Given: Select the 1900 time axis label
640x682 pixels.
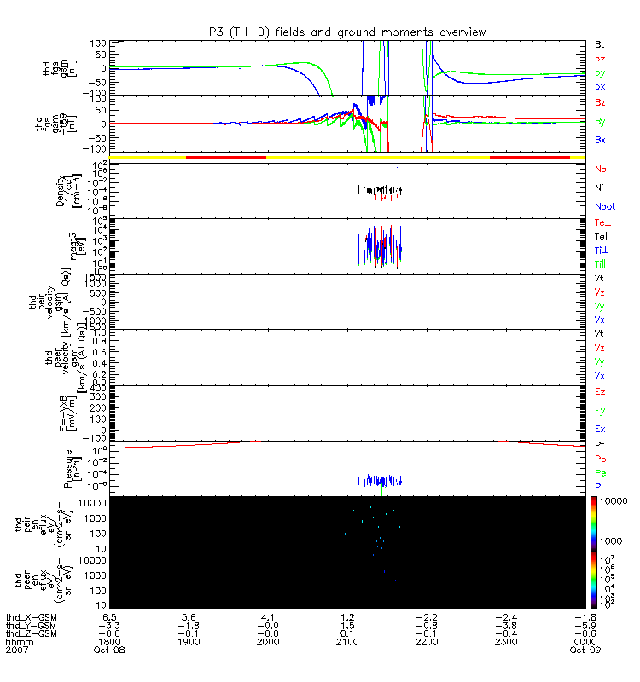Looking at the screenshot, I should coord(189,642).
